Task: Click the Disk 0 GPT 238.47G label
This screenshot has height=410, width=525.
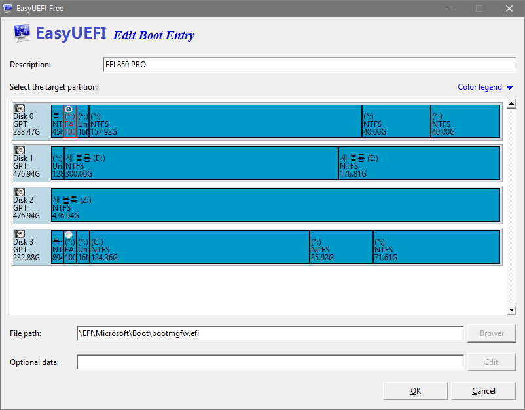Action: click(26, 124)
